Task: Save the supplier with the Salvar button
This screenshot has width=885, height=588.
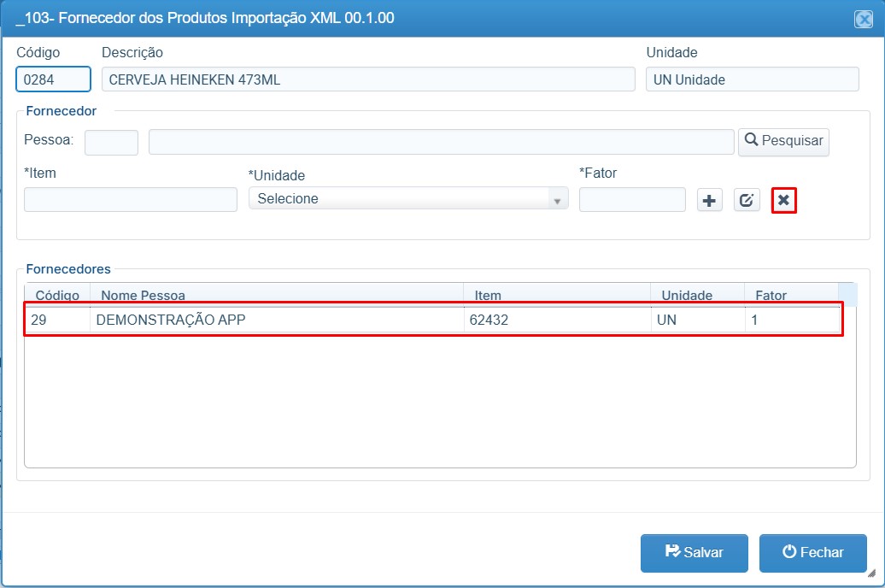Action: (x=695, y=552)
